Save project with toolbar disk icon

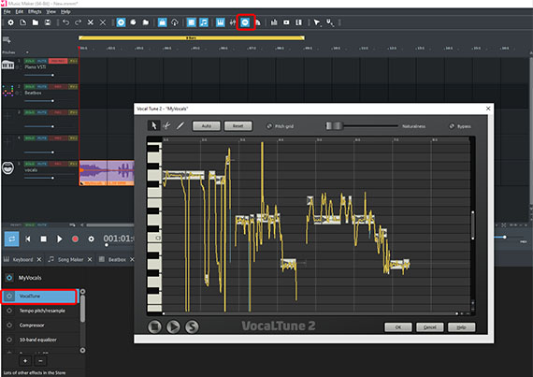point(48,22)
